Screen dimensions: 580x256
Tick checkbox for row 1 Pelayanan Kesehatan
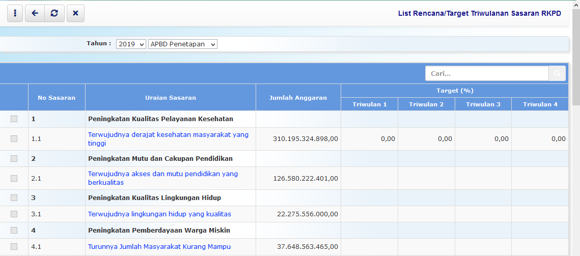click(x=14, y=119)
